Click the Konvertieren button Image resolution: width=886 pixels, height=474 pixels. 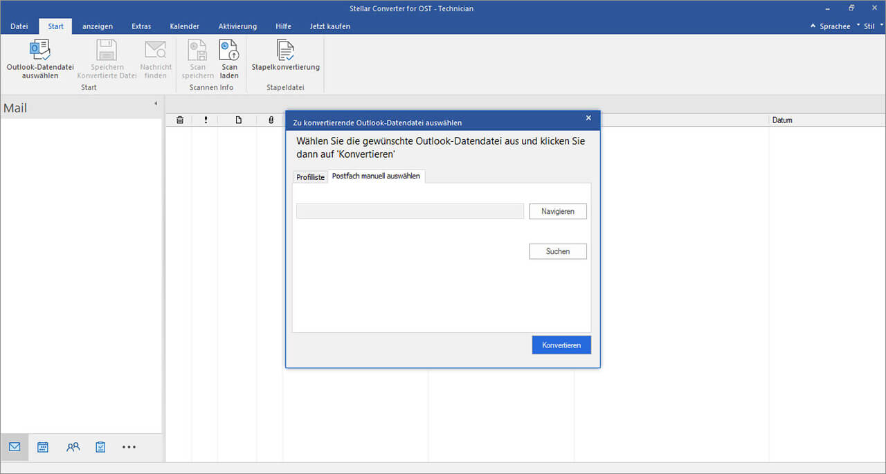pyautogui.click(x=561, y=345)
